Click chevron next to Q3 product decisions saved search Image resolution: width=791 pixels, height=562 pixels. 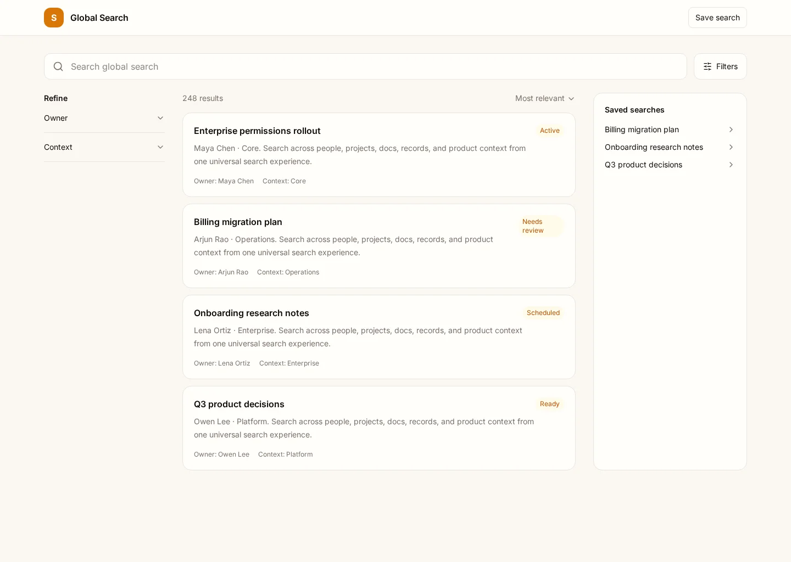coord(731,165)
